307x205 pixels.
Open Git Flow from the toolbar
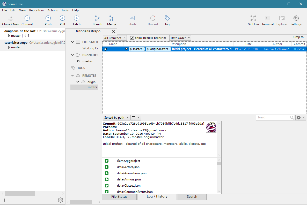253,18
